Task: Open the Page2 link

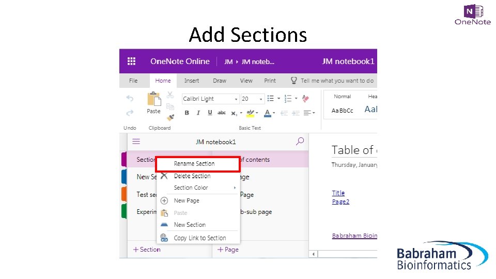Action: pyautogui.click(x=340, y=202)
